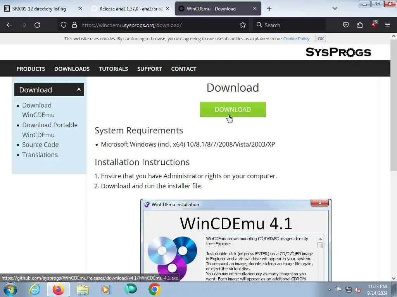Close the Release aria2 1.37.0 tab
The width and height of the screenshot is (397, 297).
tap(167, 9)
